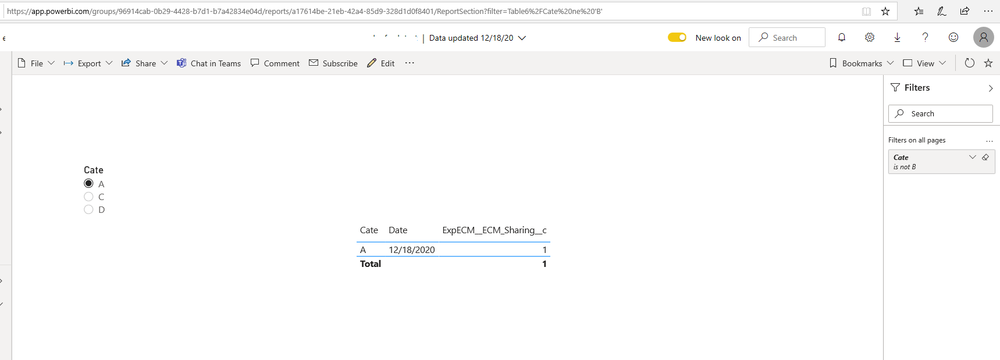
Task: Click the browser share icon
Action: click(965, 11)
